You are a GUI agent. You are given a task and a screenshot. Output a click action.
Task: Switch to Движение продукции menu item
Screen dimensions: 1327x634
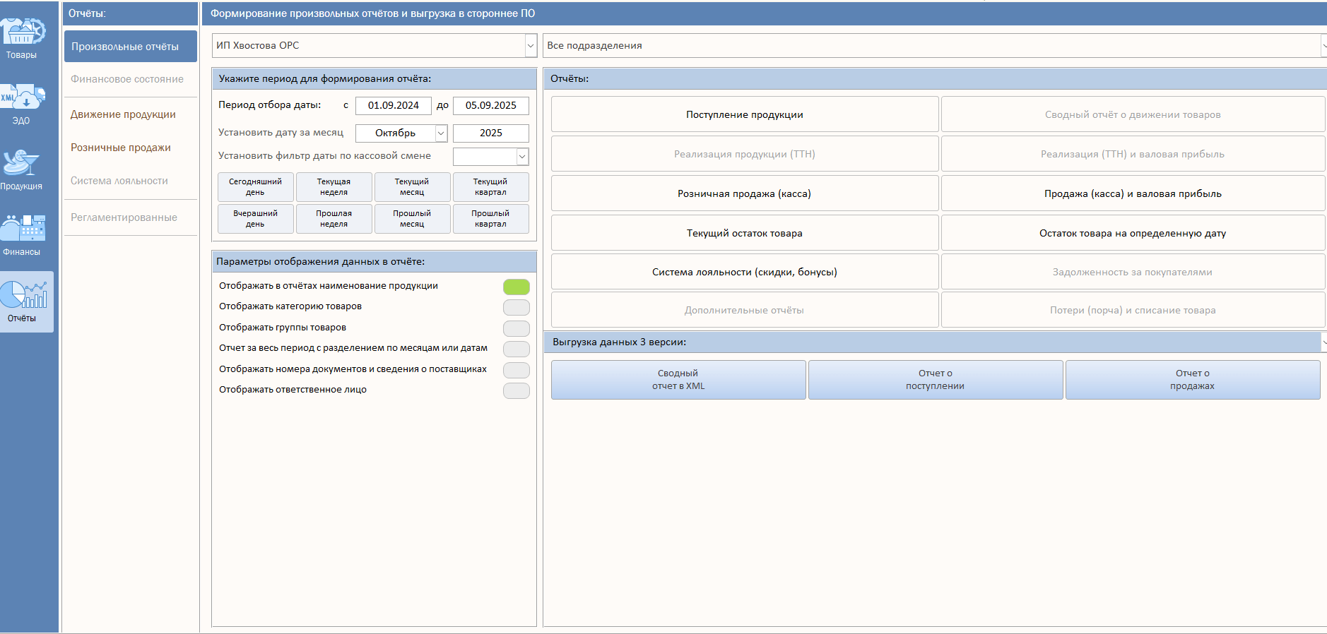(x=123, y=114)
